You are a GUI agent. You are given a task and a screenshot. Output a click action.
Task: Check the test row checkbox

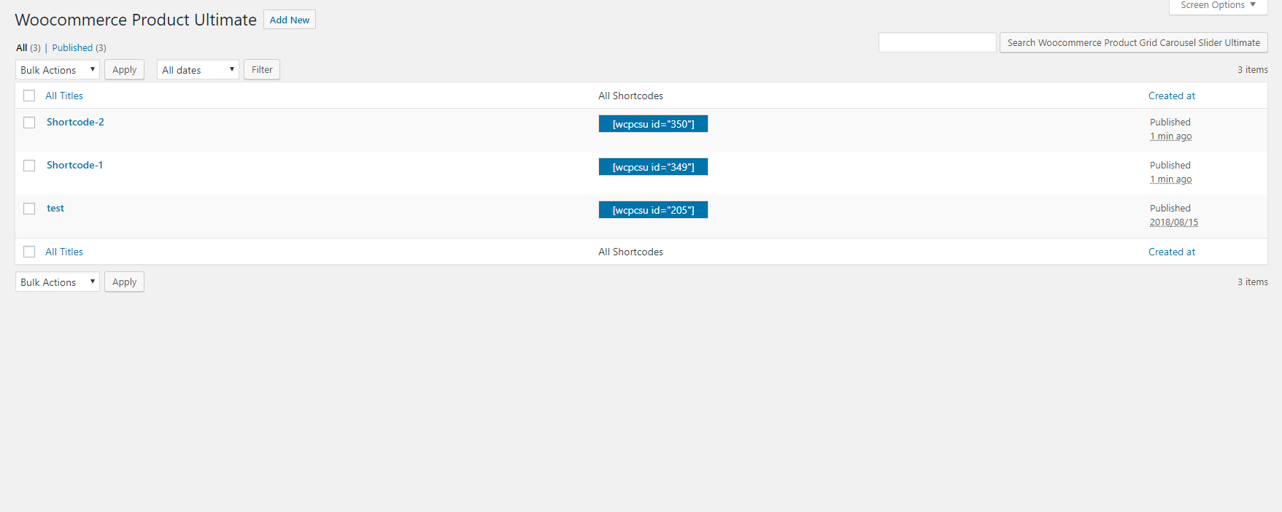click(x=29, y=209)
